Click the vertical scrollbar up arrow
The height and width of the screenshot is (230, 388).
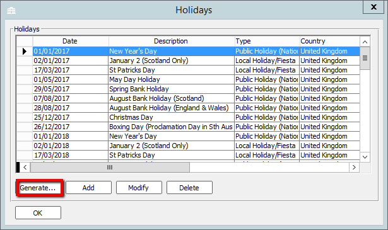[x=365, y=42]
